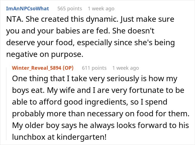Click the 'One thing that I take very seriously' line

click(94, 79)
